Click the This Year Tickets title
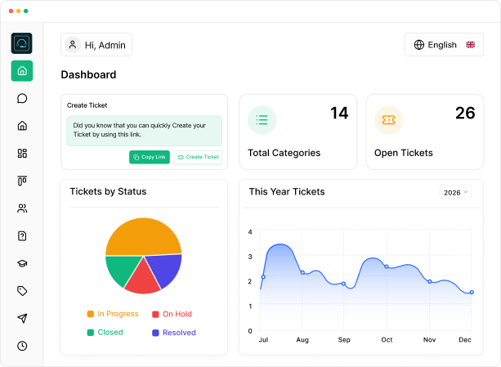 (287, 191)
